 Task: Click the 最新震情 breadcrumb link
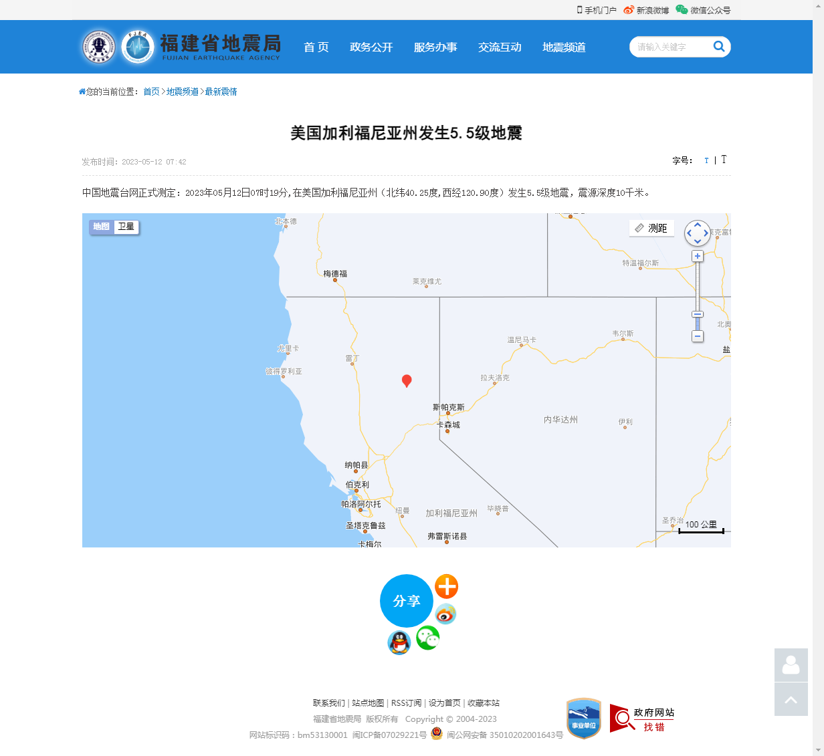221,92
